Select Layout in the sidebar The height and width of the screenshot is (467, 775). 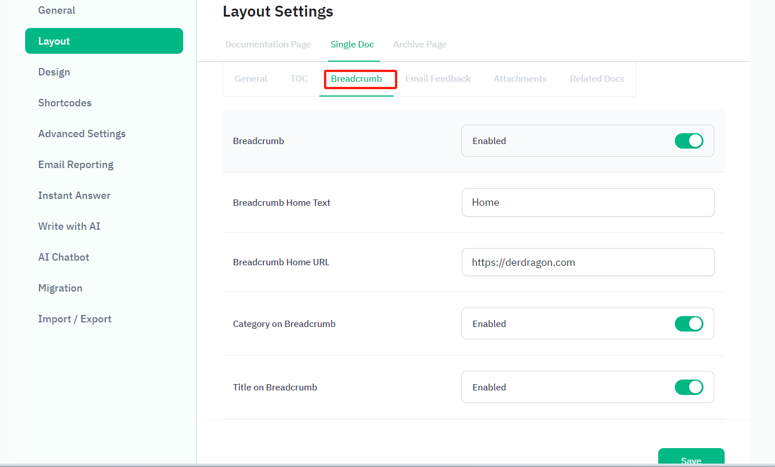tap(104, 41)
